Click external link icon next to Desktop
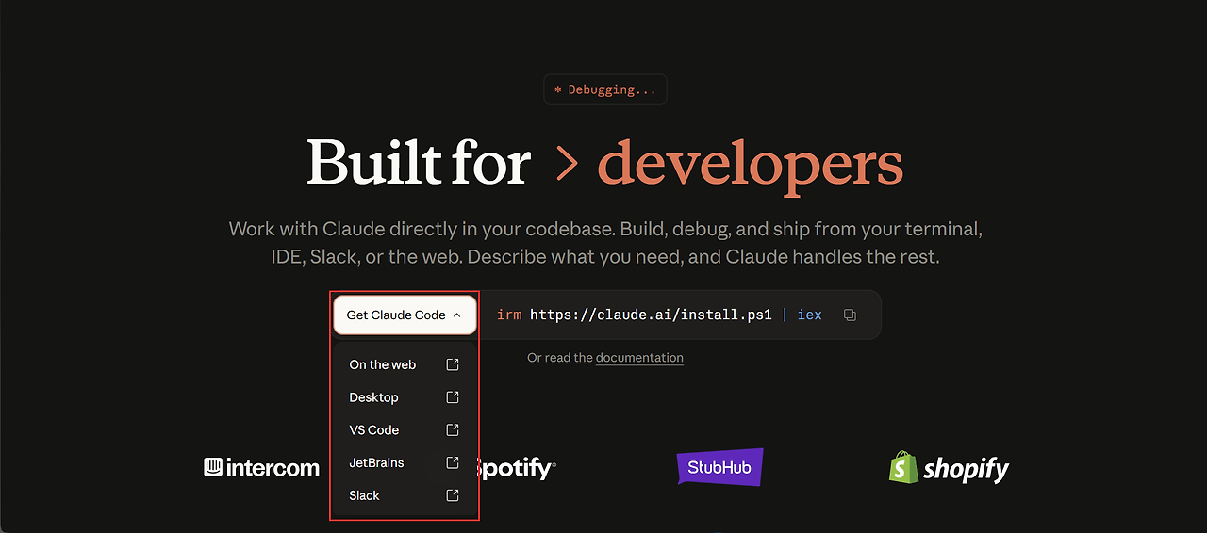 453,397
